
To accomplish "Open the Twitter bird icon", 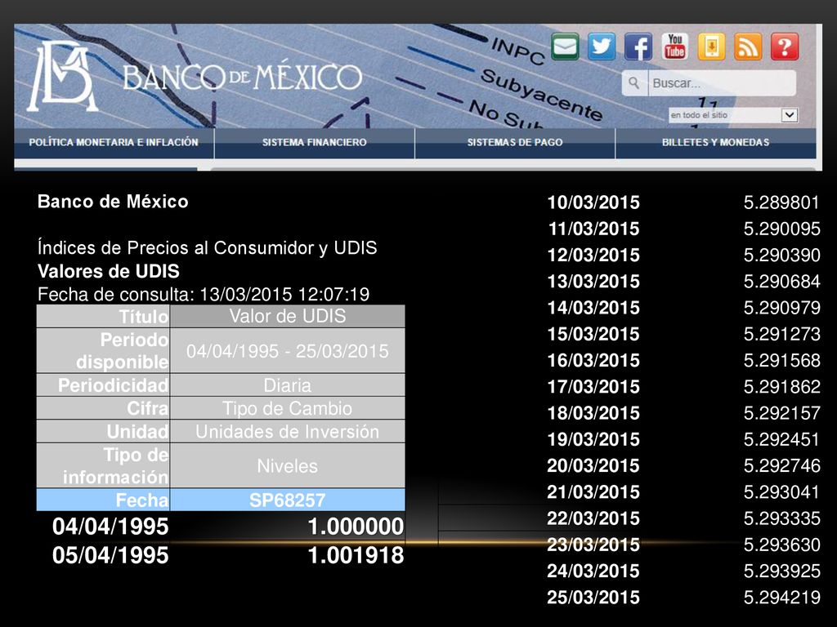I will point(602,47).
